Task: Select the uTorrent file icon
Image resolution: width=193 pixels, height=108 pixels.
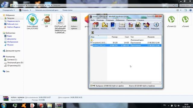Action: [185, 21]
